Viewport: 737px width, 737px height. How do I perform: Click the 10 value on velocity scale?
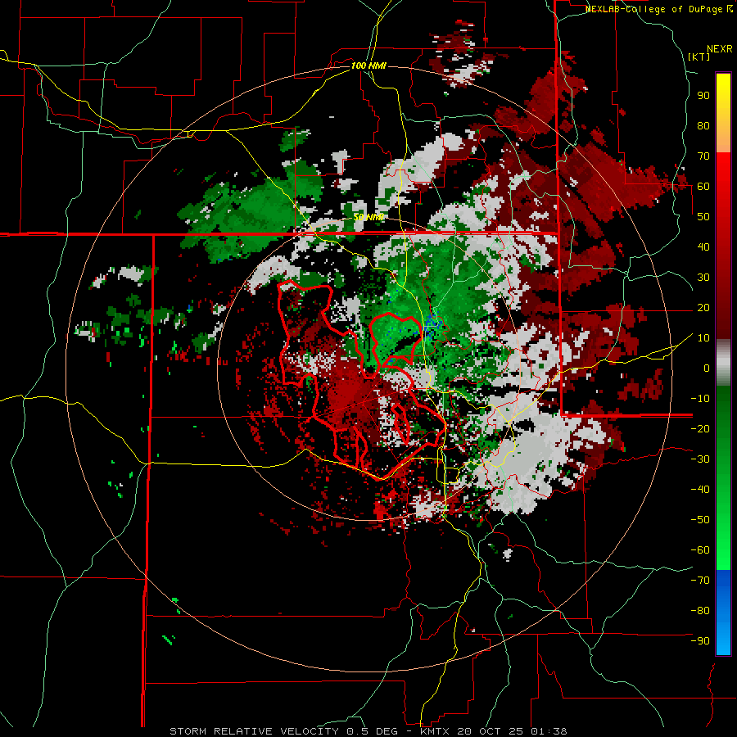point(703,338)
